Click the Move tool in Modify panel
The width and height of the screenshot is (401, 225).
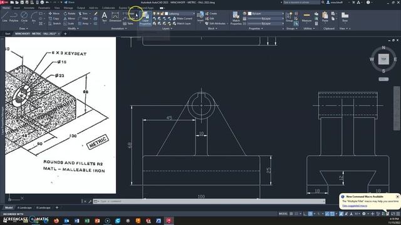(x=54, y=13)
